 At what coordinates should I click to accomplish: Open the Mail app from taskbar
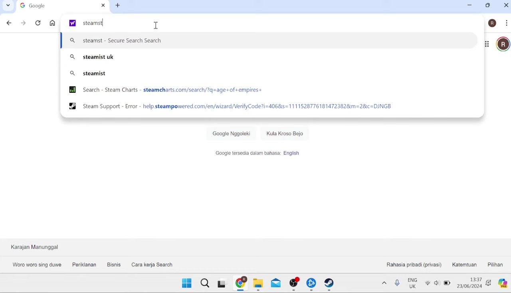point(276,283)
